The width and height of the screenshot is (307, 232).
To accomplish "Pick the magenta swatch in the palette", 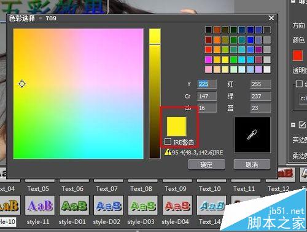I will tap(208, 60).
